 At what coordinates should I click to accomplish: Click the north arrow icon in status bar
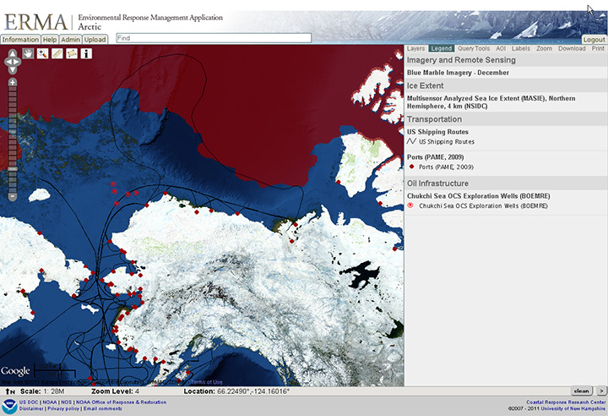click(x=10, y=391)
